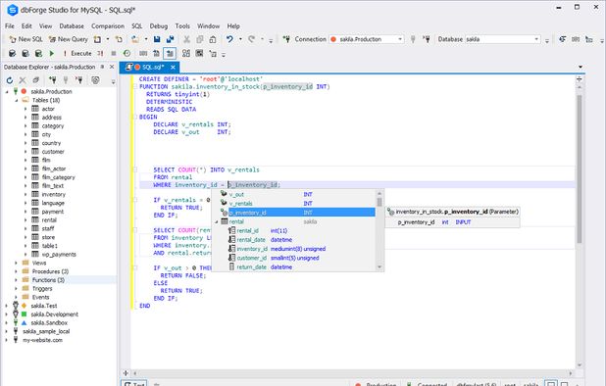Open the Undo history dropdown arrow
The height and width of the screenshot is (386, 606).
pos(240,39)
